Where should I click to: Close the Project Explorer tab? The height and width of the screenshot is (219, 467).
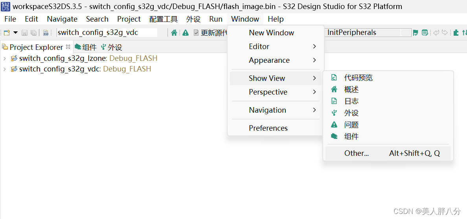(68, 47)
